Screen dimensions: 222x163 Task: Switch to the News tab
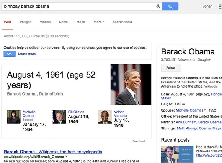63,22
